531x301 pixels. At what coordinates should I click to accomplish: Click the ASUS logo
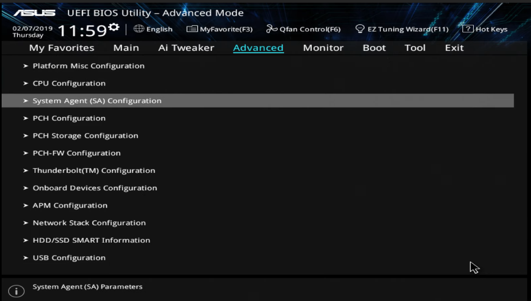pyautogui.click(x=34, y=12)
